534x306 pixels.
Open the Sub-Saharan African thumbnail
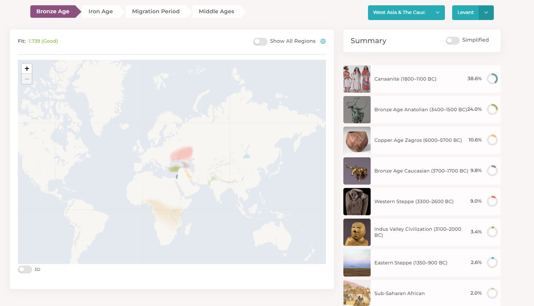[357, 293]
